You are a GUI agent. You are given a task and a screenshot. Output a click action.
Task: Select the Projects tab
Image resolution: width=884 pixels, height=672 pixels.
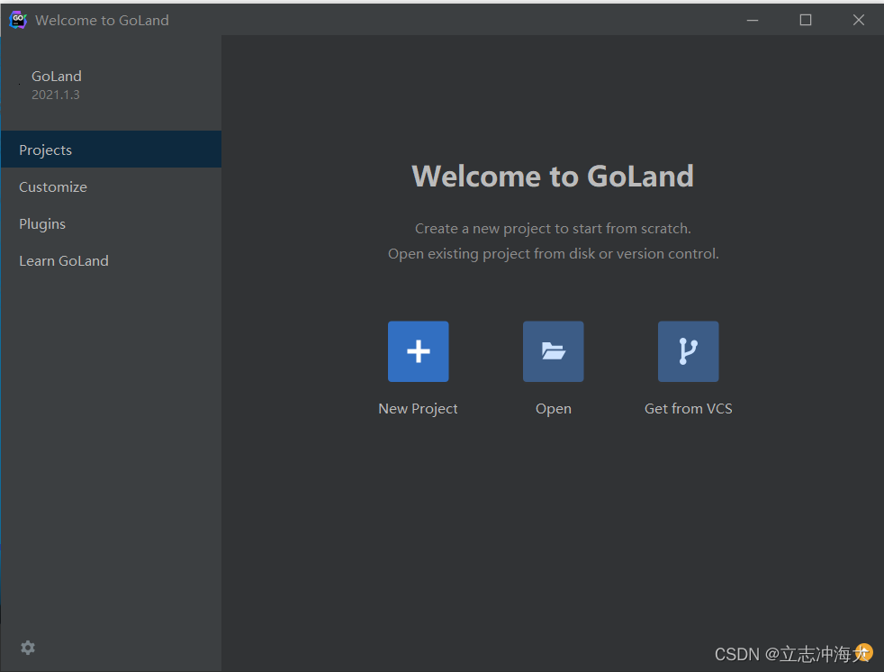[111, 150]
